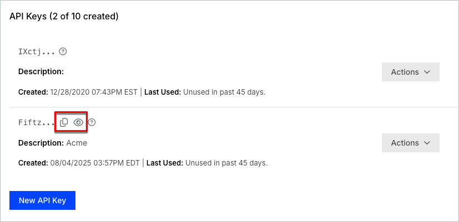Copy the Fiftz API key to clipboard

[64, 122]
